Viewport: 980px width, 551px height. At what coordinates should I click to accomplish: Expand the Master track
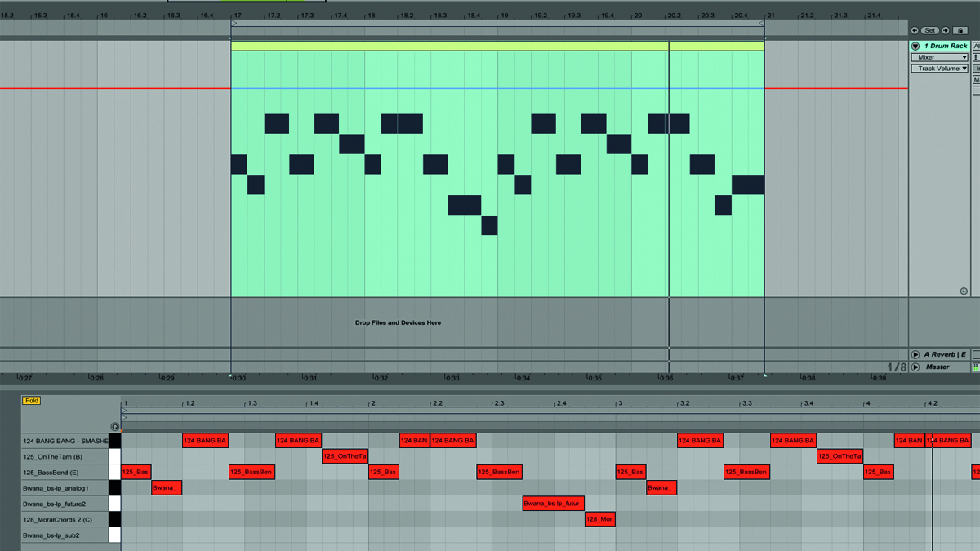915,367
